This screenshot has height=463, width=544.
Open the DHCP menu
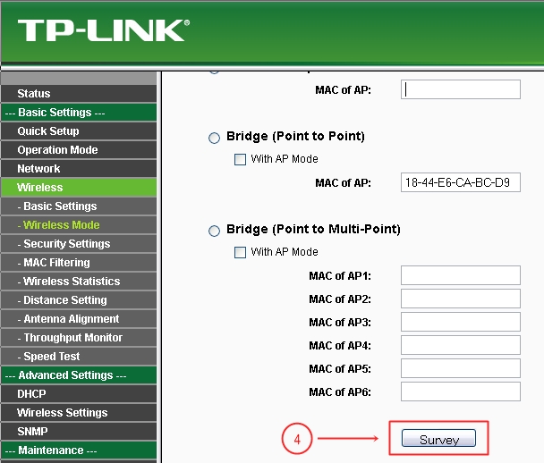(79, 393)
